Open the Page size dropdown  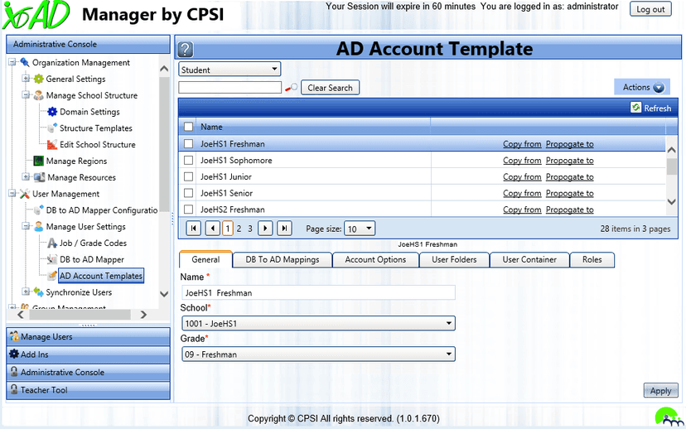pyautogui.click(x=360, y=229)
